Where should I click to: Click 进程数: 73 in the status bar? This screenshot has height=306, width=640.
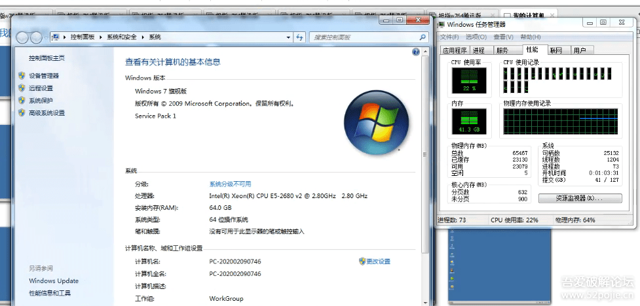point(452,220)
